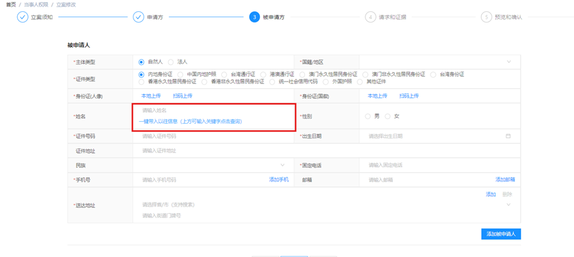The height and width of the screenshot is (257, 574).
Task: Click the 立案须知 checkmark step icon
Action: pos(23,17)
